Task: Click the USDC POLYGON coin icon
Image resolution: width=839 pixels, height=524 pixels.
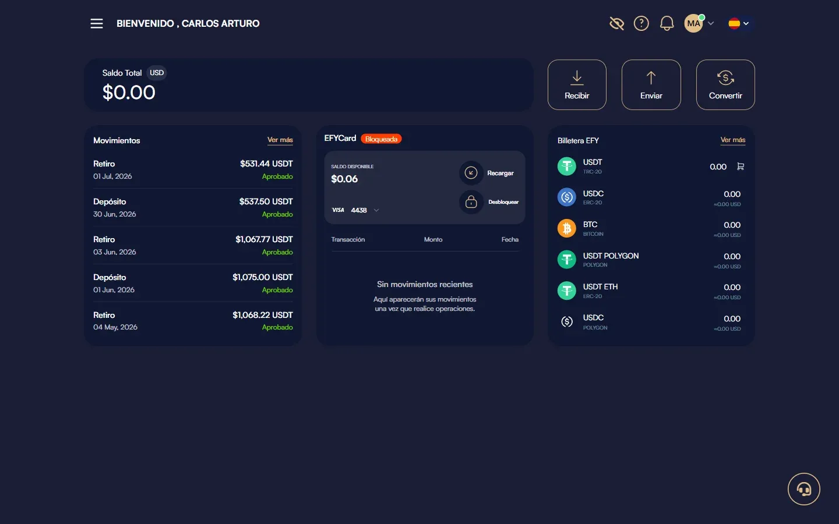Action: [x=567, y=321]
